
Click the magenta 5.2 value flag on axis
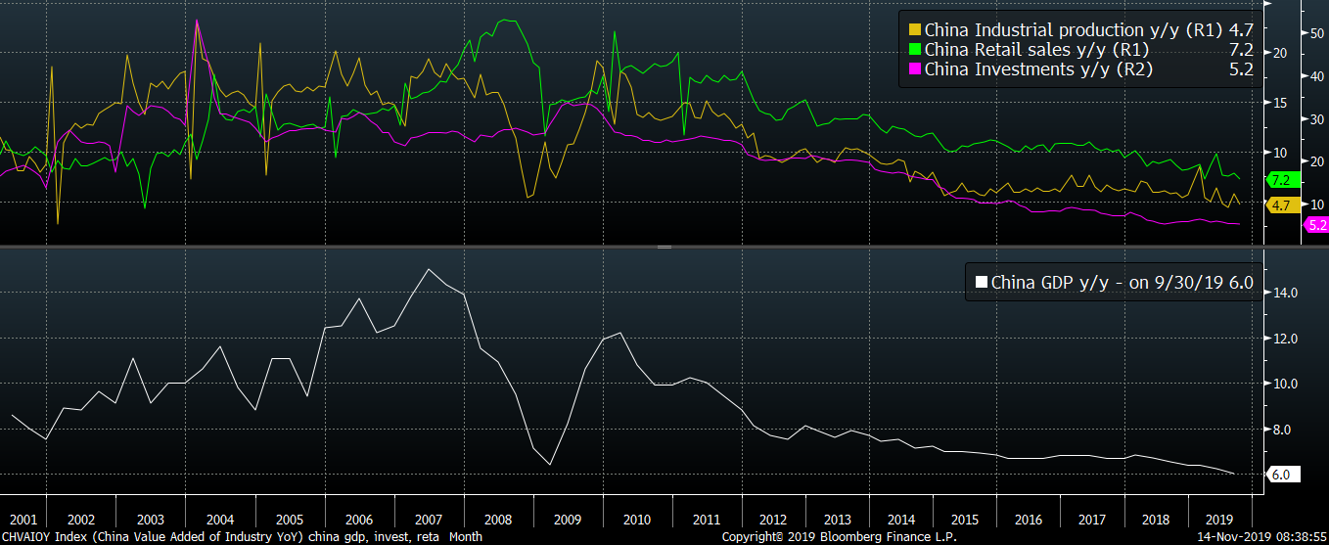click(x=1315, y=225)
